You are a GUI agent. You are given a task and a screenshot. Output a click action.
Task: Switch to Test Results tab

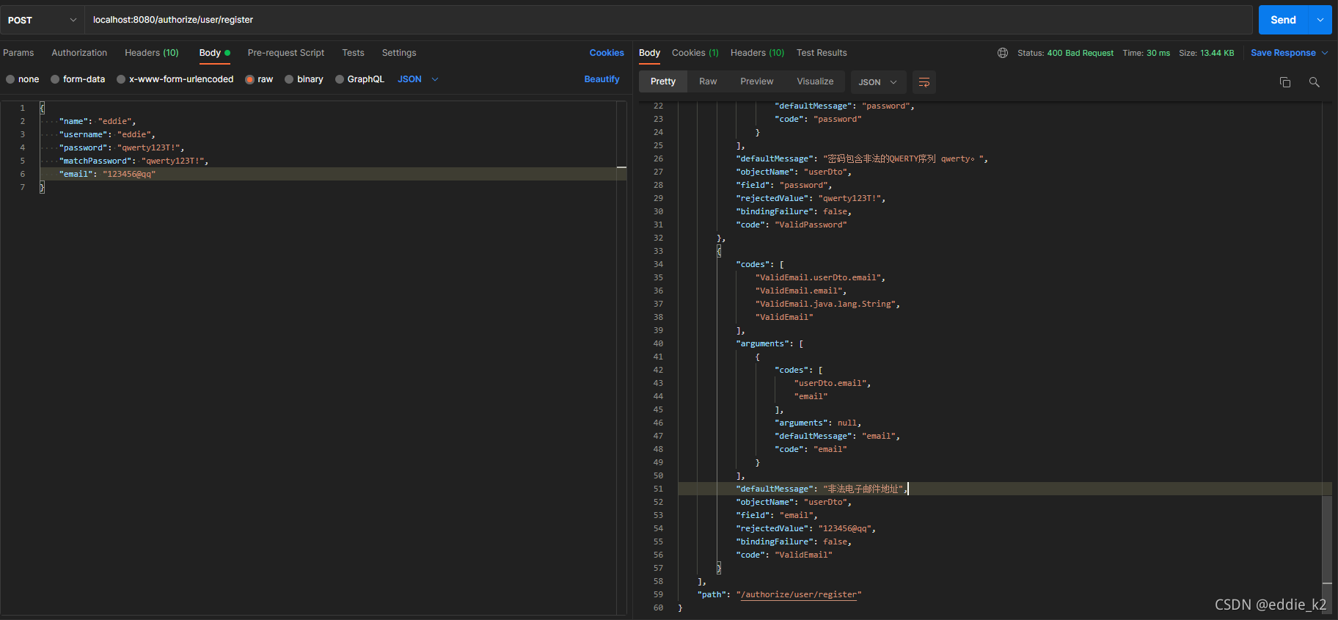click(822, 53)
